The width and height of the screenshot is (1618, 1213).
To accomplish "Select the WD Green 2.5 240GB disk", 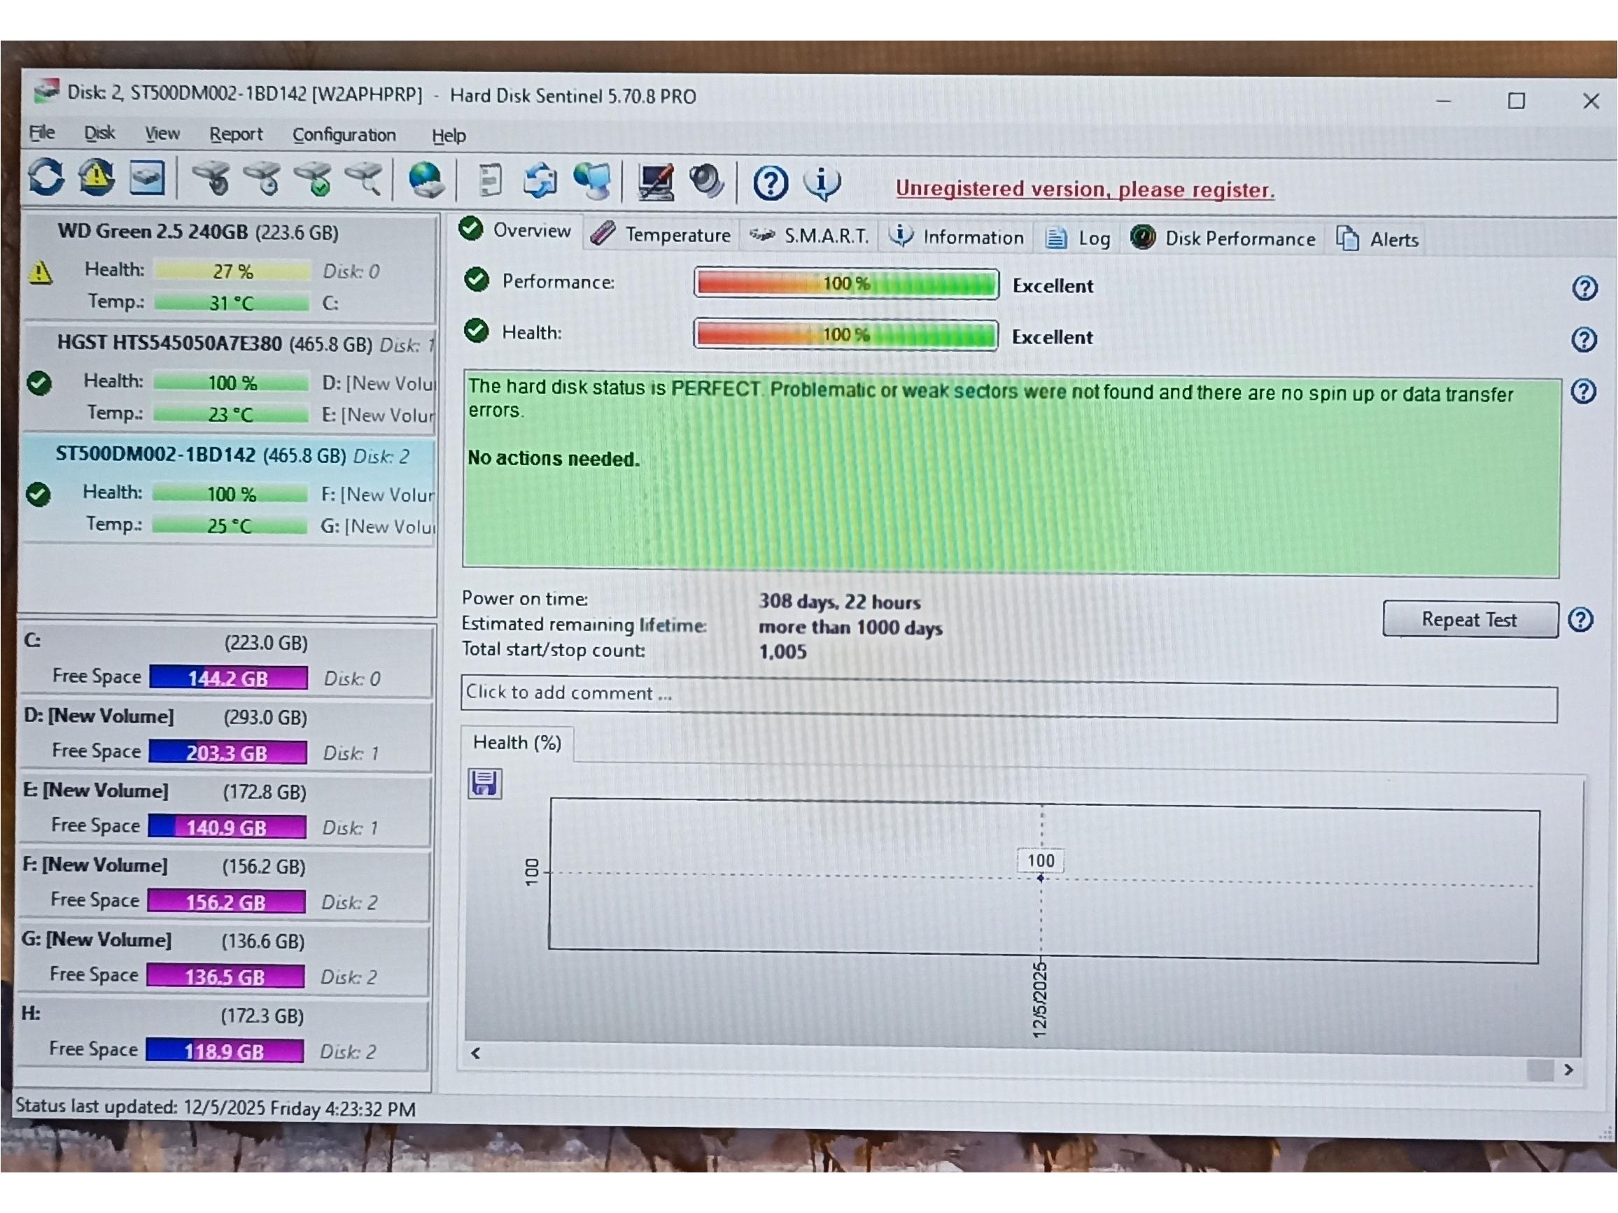I will pos(197,232).
